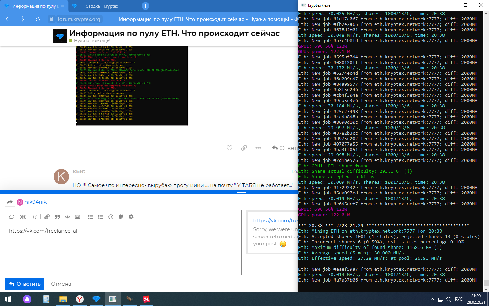489x306 pixels.
Task: Switch to kryptex7 console taskbar button
Action: point(113,299)
